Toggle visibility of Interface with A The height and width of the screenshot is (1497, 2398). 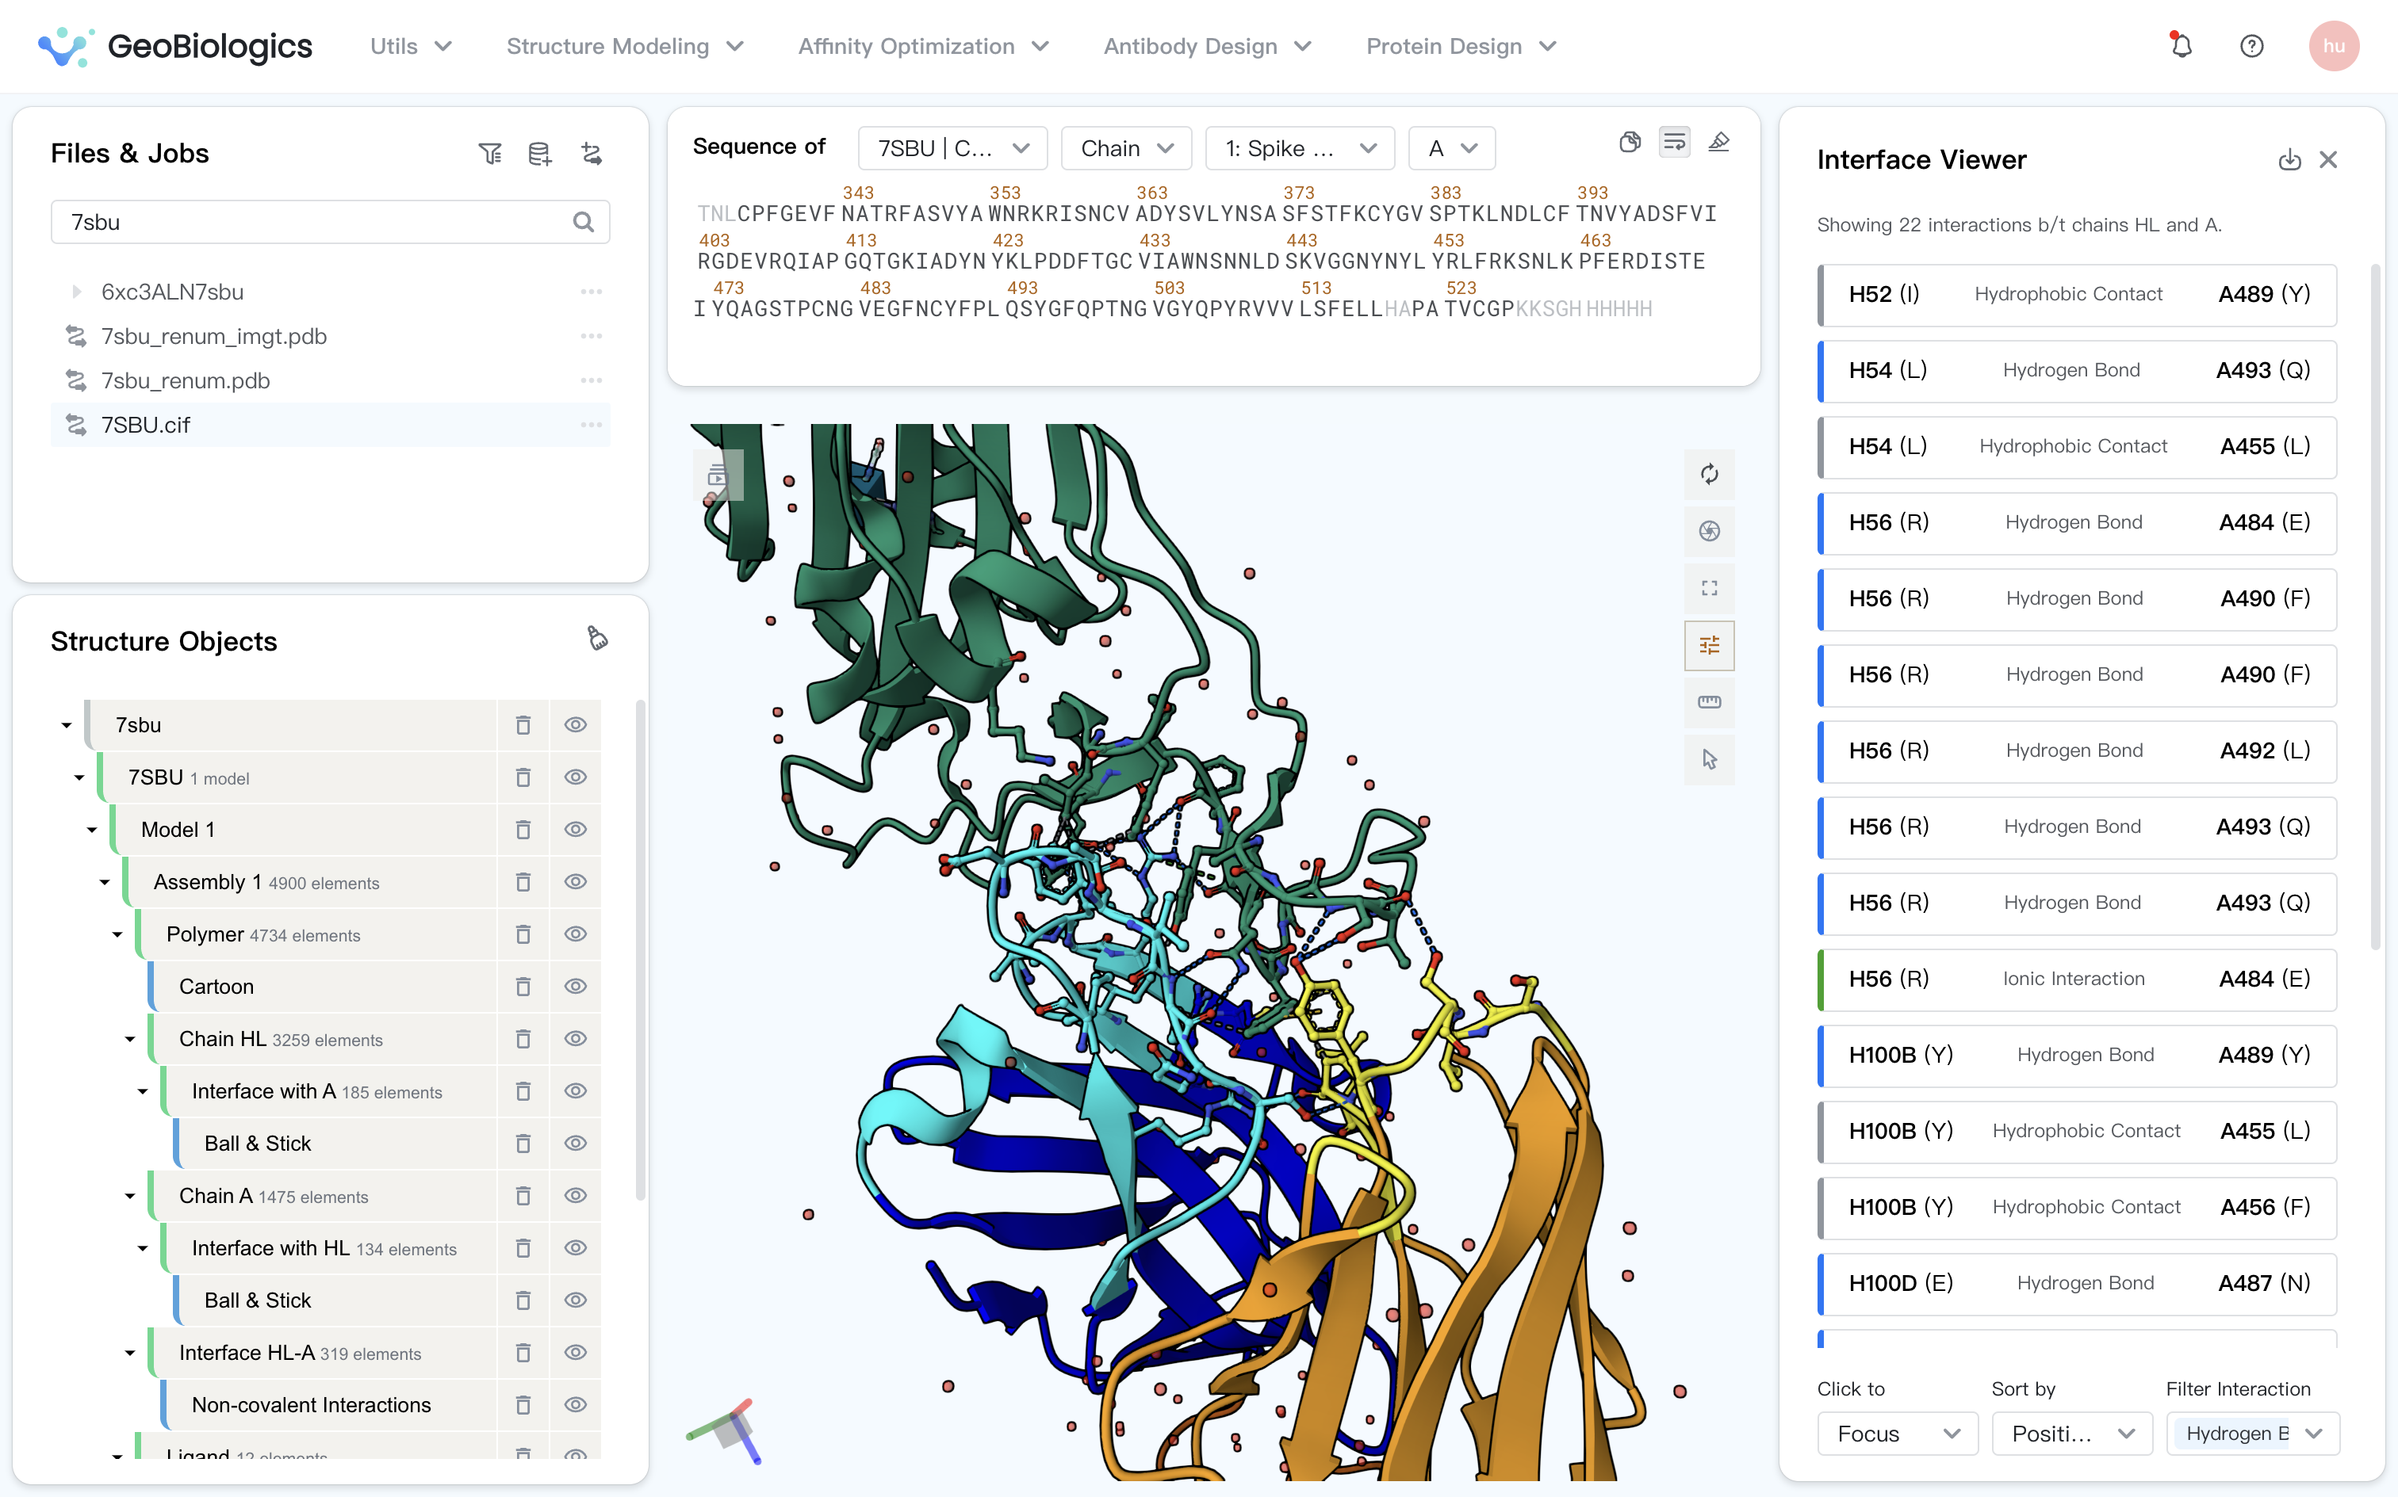tap(576, 1091)
